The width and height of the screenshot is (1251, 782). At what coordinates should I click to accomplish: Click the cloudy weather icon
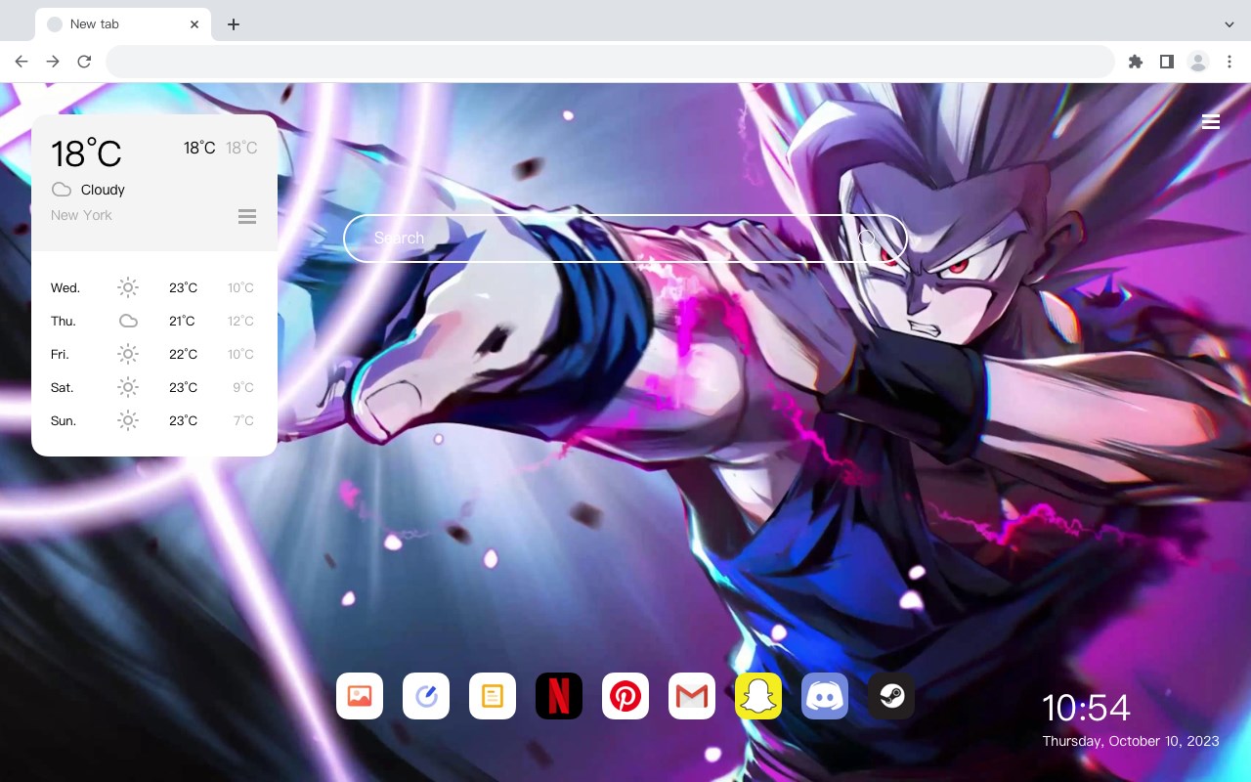62,190
